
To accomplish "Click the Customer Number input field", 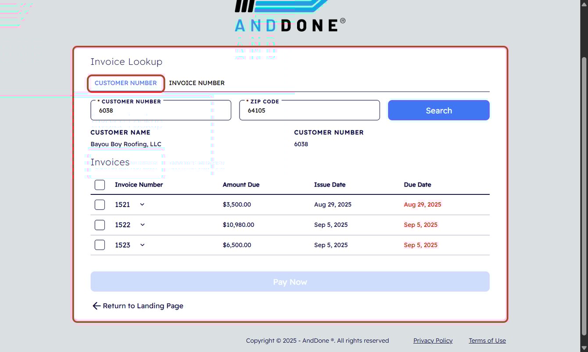I will 161,110.
